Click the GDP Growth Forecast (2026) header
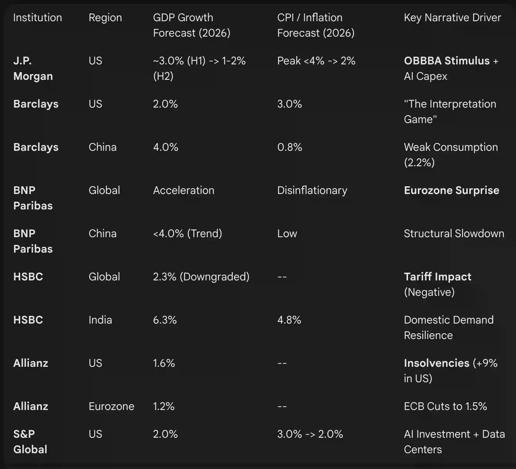 [191, 25]
